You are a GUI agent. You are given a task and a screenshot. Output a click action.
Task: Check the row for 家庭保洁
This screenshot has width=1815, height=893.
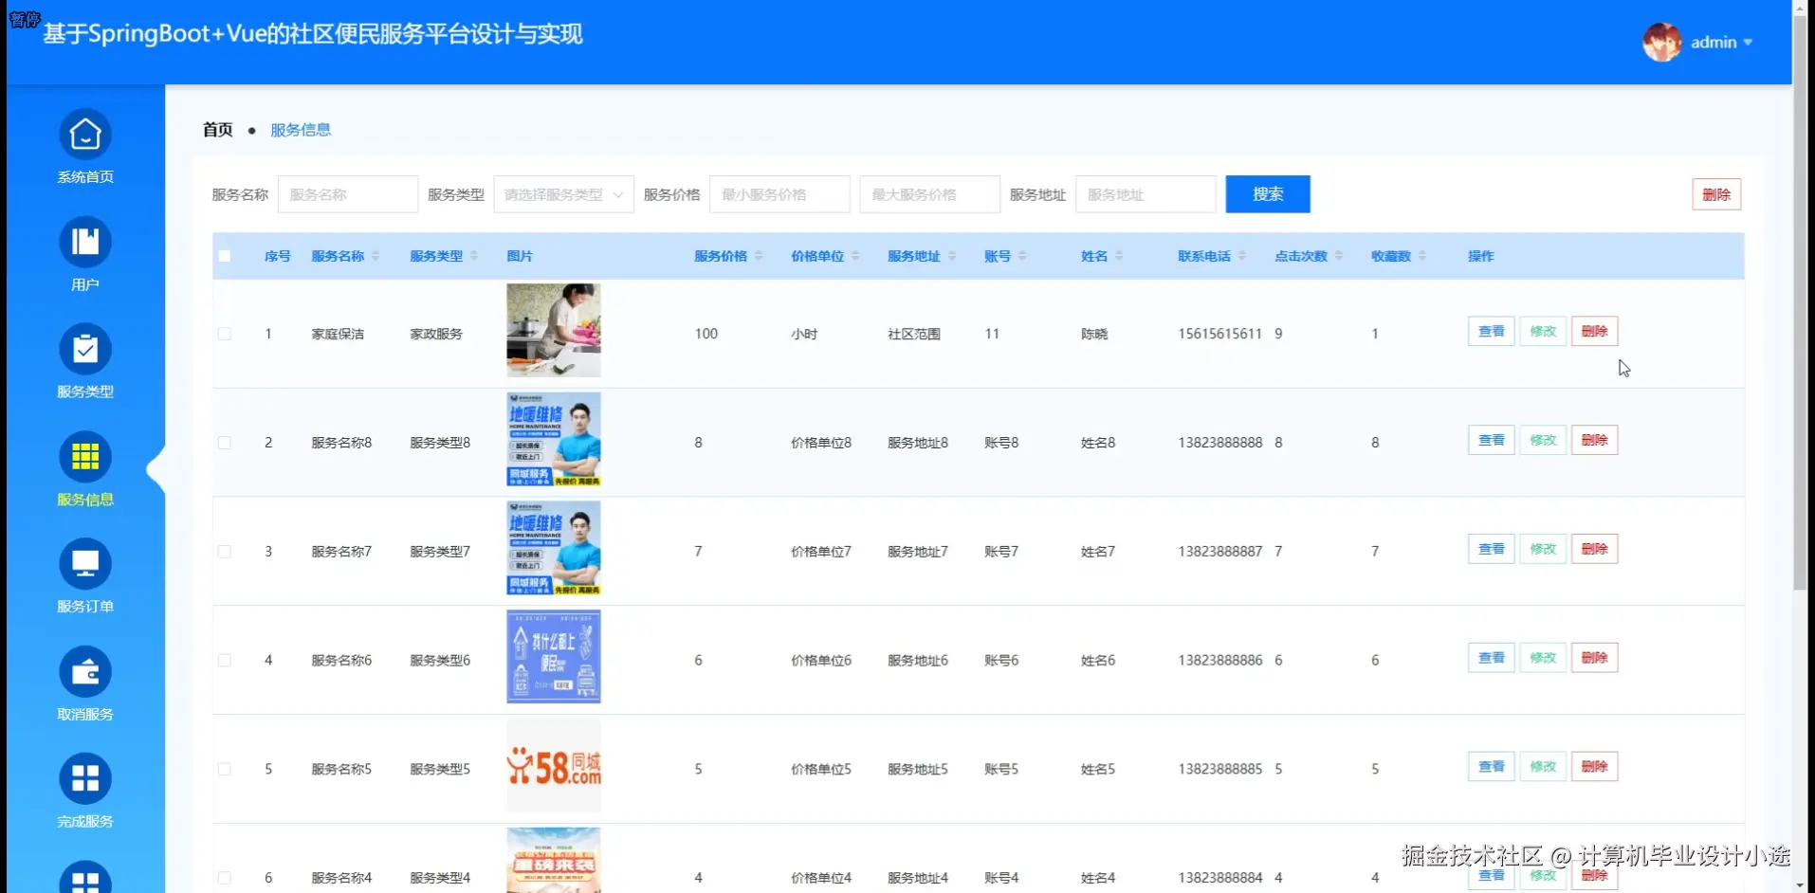tap(225, 334)
